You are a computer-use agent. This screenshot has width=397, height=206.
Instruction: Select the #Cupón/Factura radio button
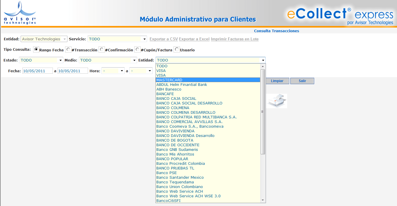[x=137, y=50]
